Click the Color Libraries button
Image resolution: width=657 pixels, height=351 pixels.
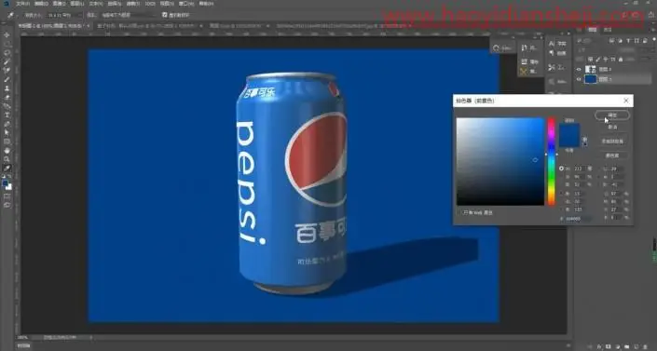pyautogui.click(x=611, y=155)
